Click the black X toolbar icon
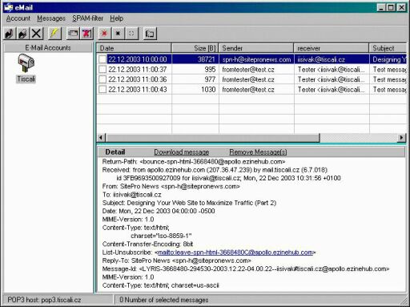The image size is (410, 307). pos(36,34)
